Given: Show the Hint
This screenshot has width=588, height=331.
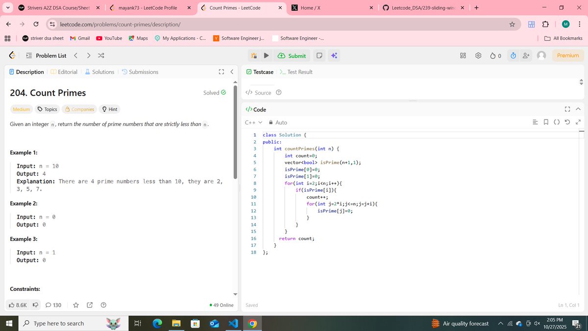Looking at the screenshot, I should pyautogui.click(x=110, y=109).
